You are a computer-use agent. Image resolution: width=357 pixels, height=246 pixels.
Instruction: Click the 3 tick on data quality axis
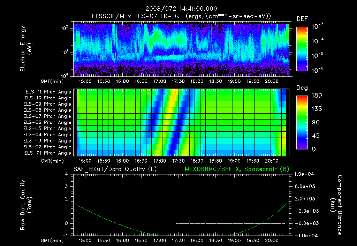pos(67,186)
